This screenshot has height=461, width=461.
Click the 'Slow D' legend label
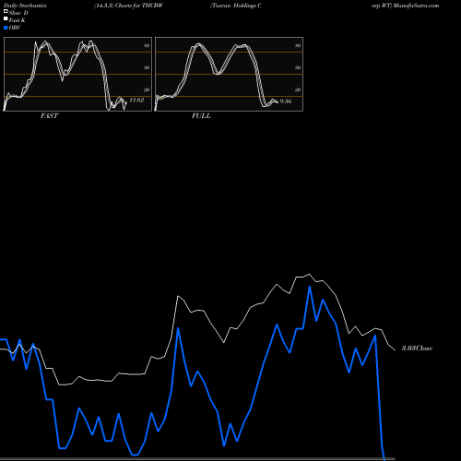(x=18, y=13)
